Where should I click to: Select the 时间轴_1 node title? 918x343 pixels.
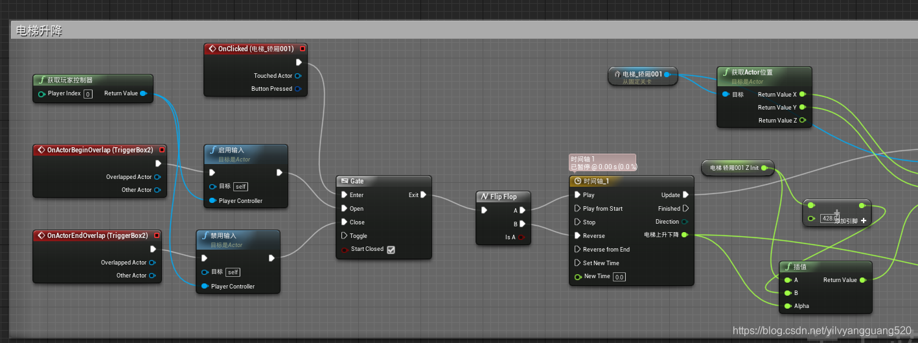[x=596, y=182]
